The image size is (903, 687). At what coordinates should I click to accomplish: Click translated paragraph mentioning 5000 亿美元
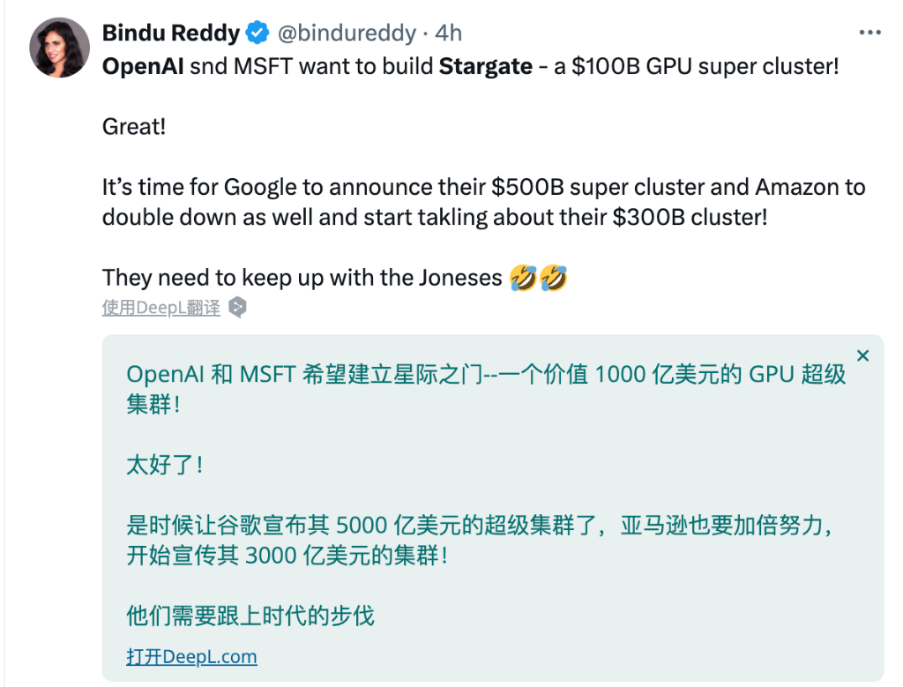point(479,540)
